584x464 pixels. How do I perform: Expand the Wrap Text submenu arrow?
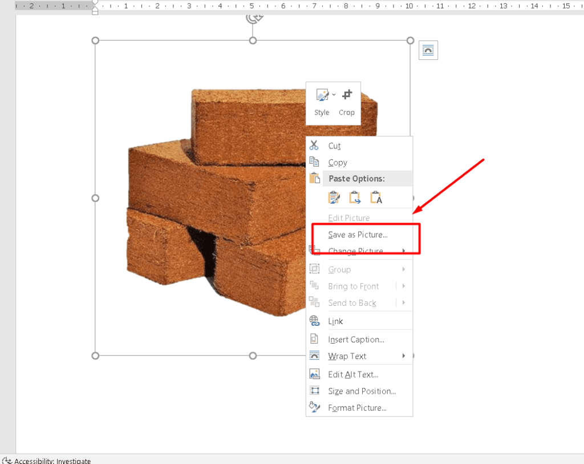point(404,356)
